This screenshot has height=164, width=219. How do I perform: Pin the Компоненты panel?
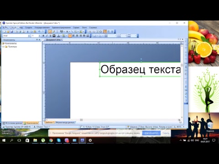click(x=37, y=40)
